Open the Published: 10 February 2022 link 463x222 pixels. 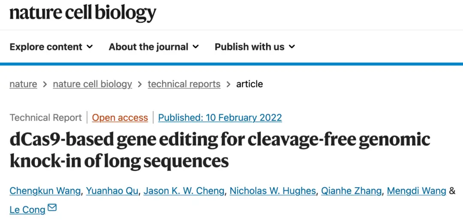(x=220, y=118)
